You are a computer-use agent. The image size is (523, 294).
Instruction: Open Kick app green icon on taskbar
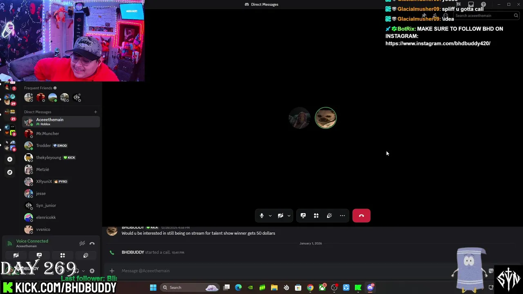358,287
